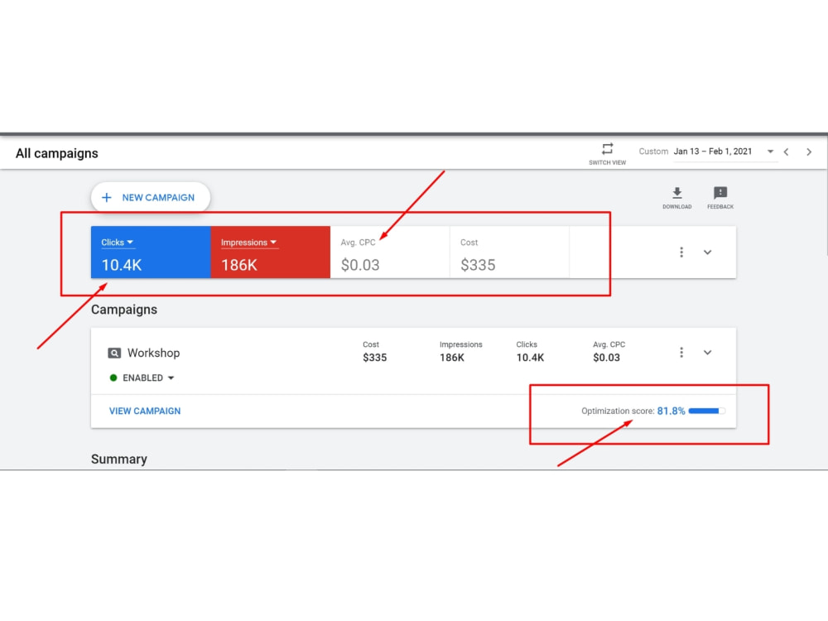This screenshot has width=828, height=621.
Task: Click the 81.8% optimization score
Action: pos(672,411)
